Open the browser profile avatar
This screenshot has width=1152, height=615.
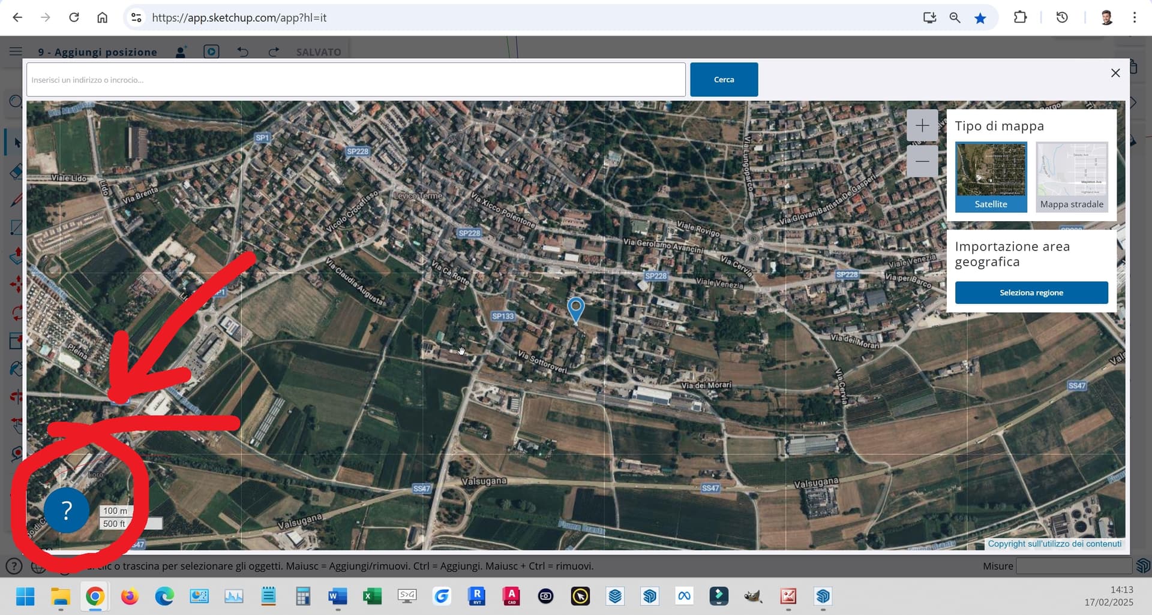1106,17
